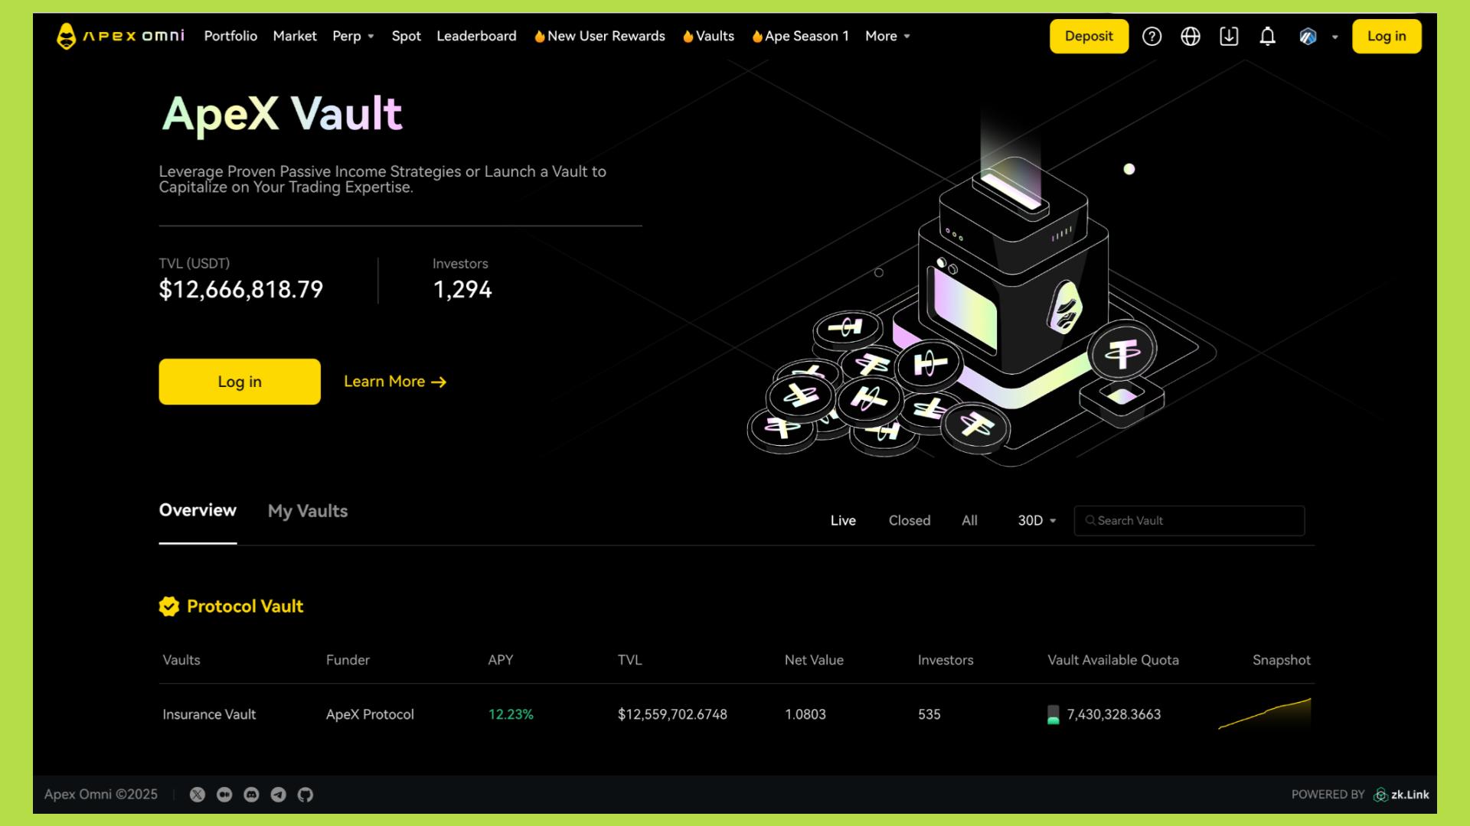Image resolution: width=1470 pixels, height=826 pixels.
Task: Select the Live vaults filter
Action: coord(843,520)
